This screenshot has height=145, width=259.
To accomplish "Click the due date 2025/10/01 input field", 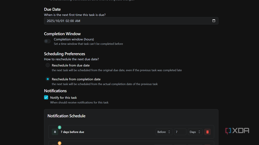I will tap(126, 21).
